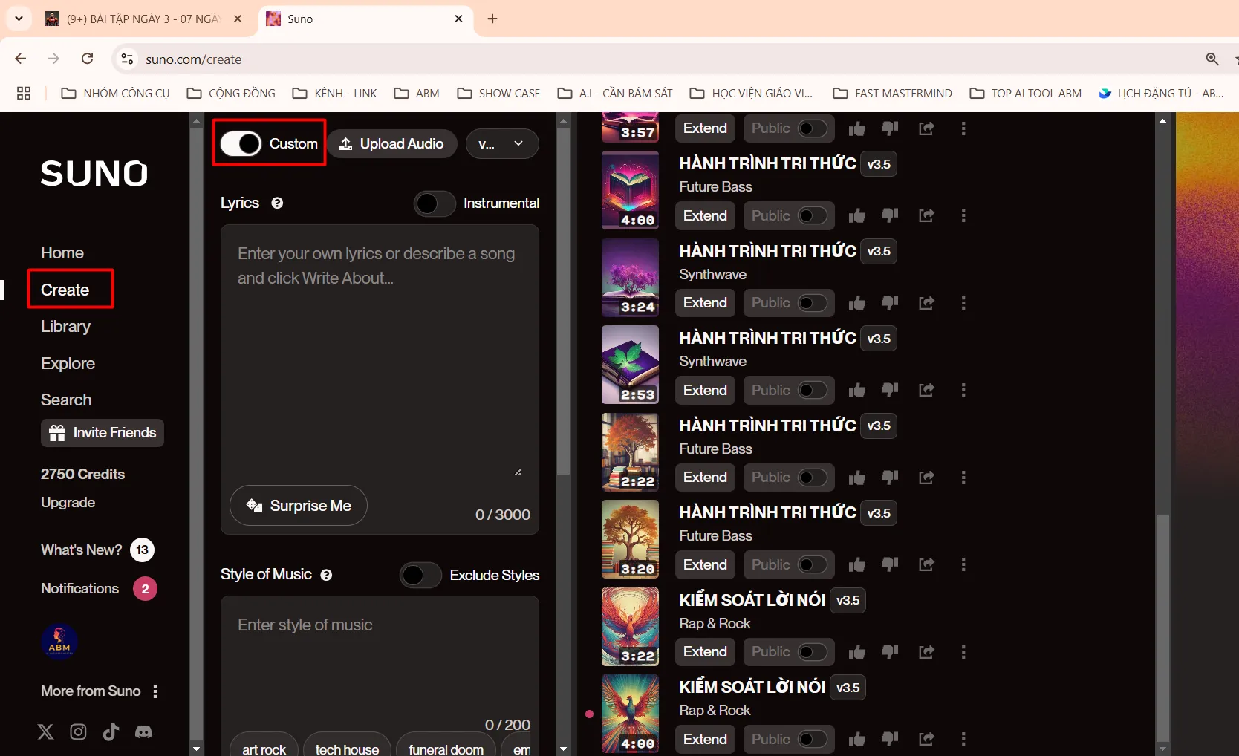Switch to BÀI TẬP NGÀY 3 browser tab
Screen dimensions: 1239x756
tap(144, 19)
